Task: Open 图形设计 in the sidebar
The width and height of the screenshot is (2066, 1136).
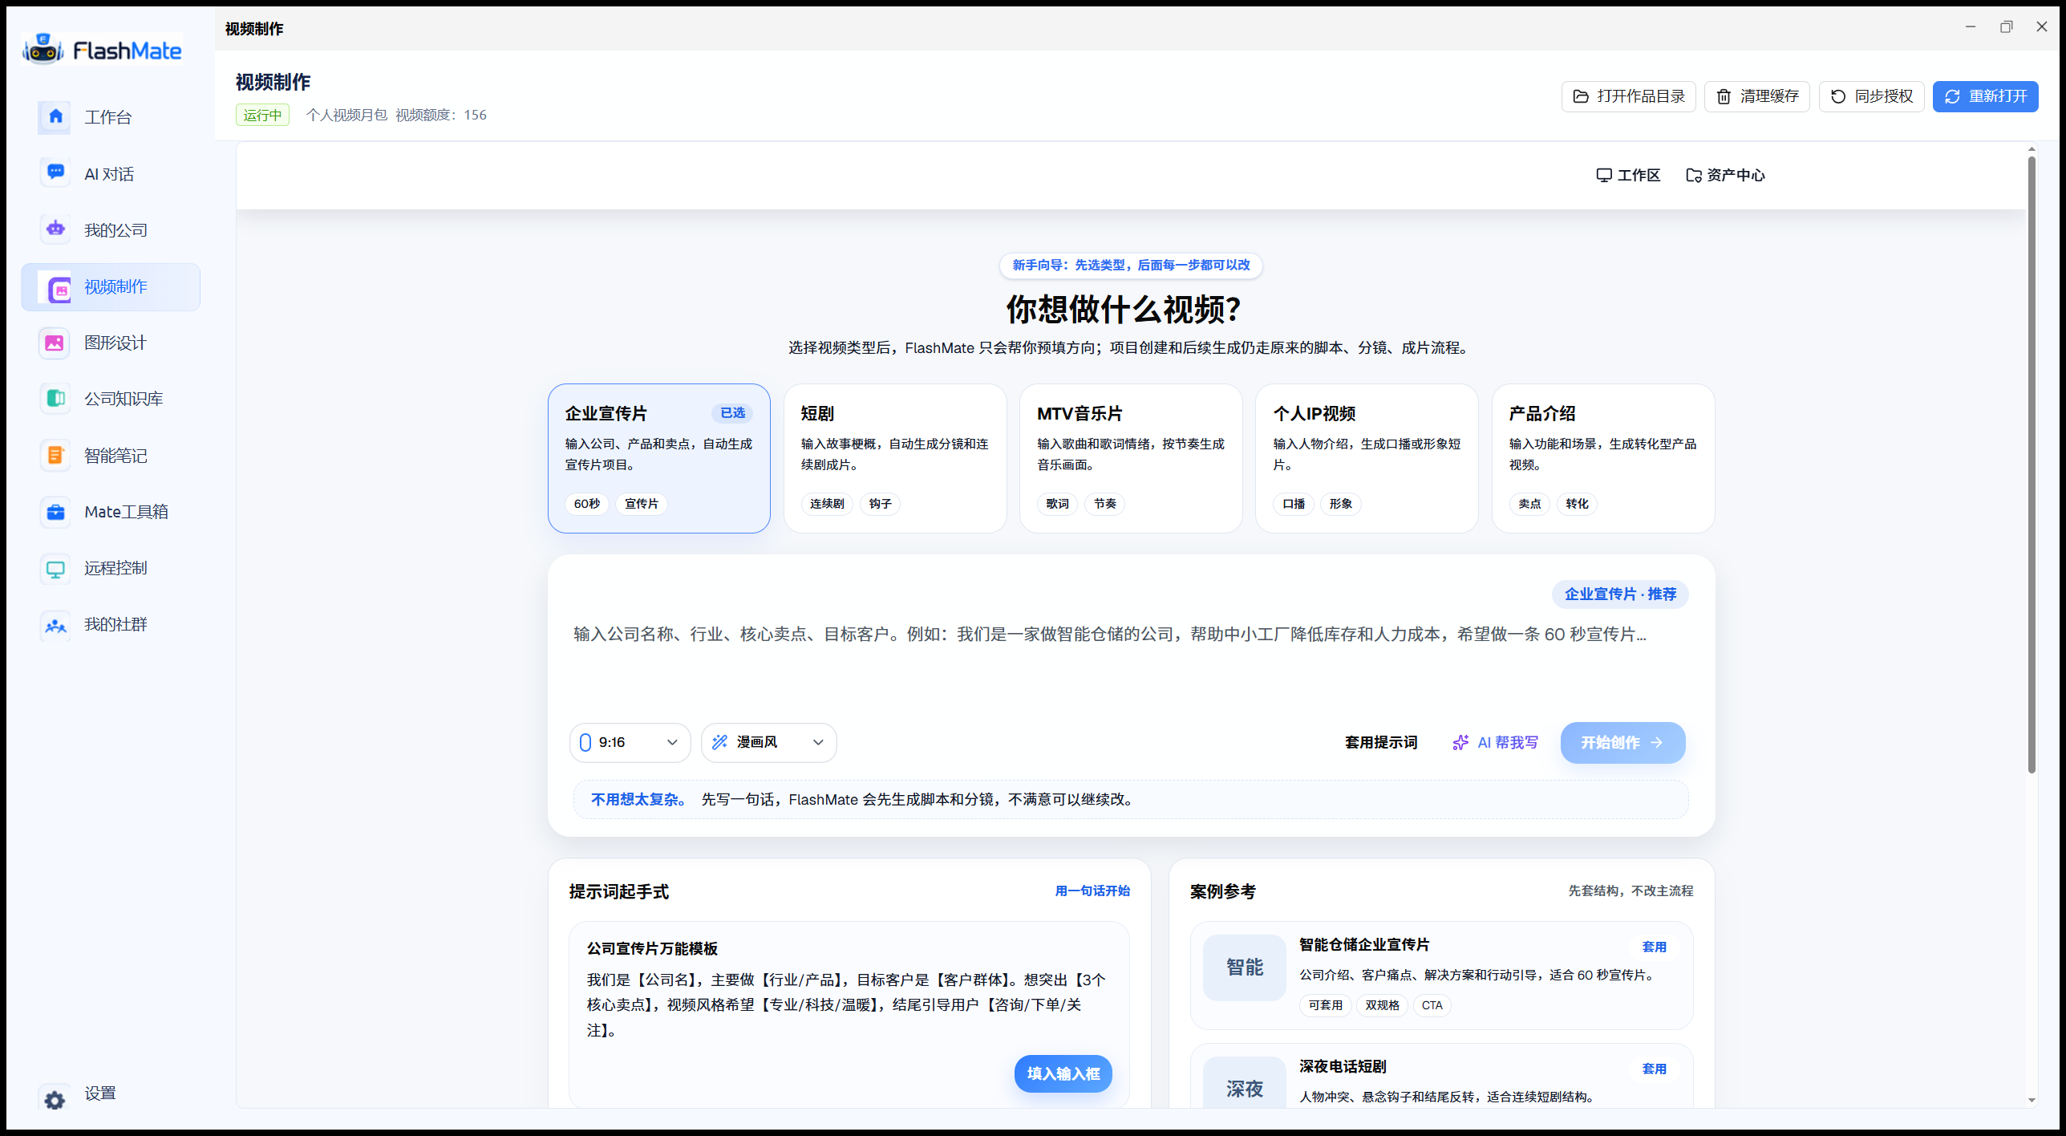Action: pos(111,343)
